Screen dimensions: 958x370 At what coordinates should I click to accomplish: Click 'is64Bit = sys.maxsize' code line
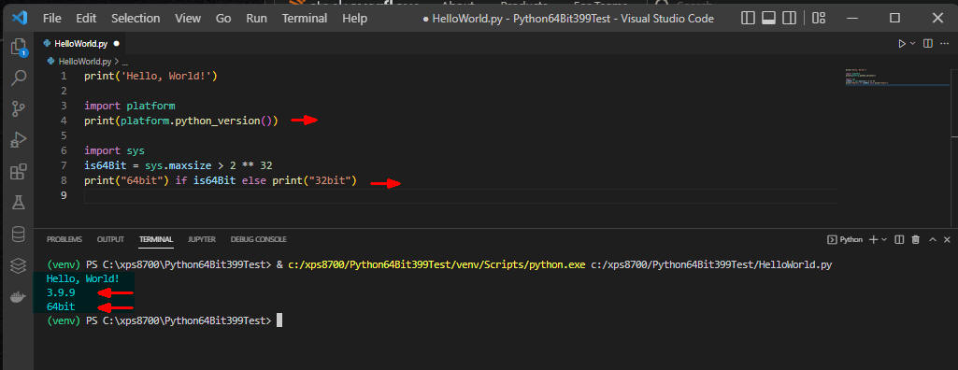[178, 165]
